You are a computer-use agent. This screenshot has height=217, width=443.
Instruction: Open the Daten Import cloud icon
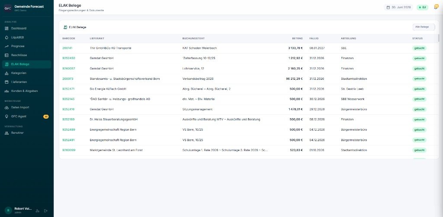[7, 107]
